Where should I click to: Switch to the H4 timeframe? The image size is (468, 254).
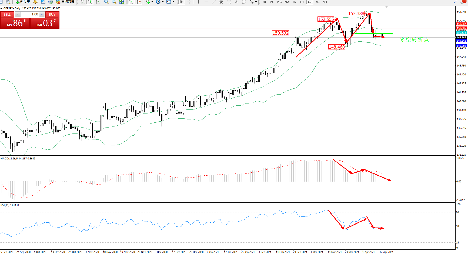(302, 2)
